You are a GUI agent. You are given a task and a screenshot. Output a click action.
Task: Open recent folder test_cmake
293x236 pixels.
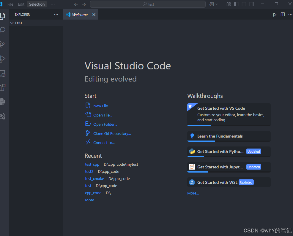[x=94, y=178]
